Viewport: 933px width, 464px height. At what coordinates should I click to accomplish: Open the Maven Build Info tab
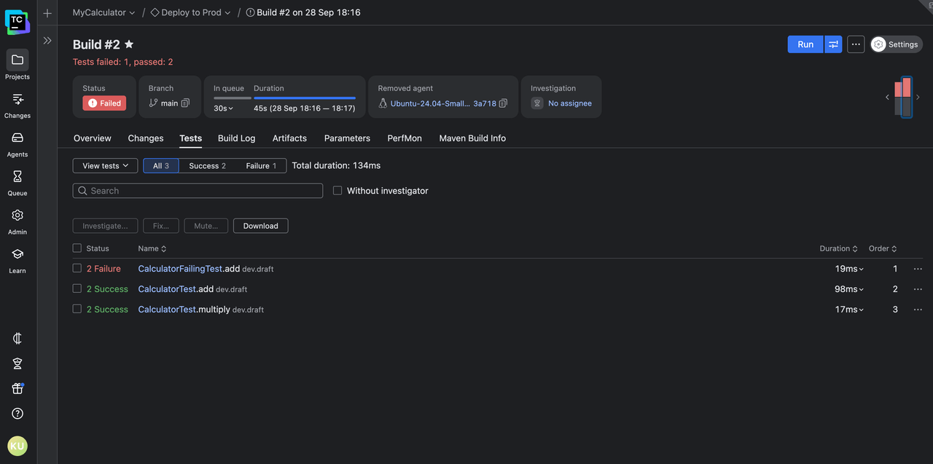(472, 138)
